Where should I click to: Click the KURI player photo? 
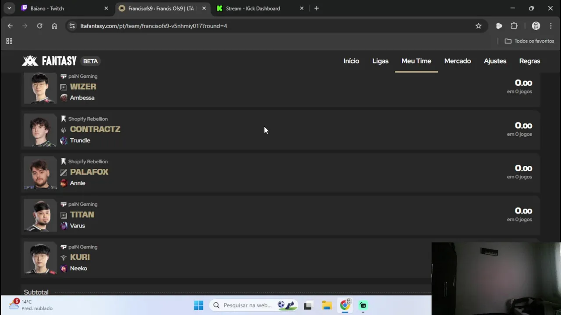point(40,258)
